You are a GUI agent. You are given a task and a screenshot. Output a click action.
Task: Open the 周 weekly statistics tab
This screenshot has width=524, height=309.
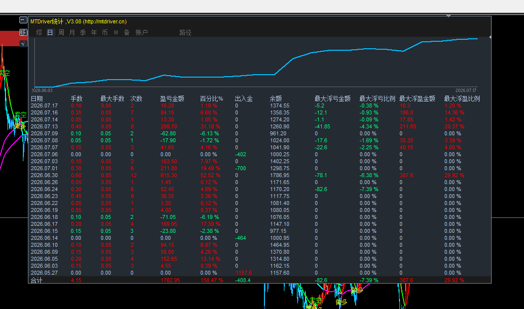pos(61,32)
